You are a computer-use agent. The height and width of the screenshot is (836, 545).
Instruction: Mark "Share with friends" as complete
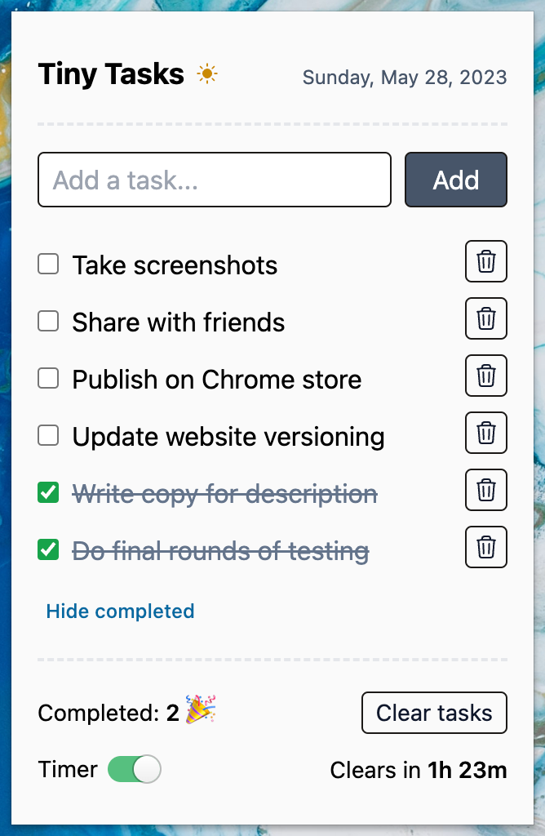pos(48,321)
